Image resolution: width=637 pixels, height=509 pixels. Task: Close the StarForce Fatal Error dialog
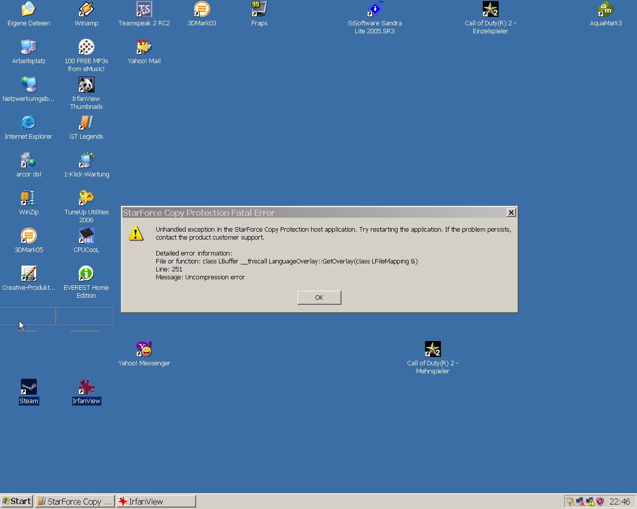(x=511, y=212)
